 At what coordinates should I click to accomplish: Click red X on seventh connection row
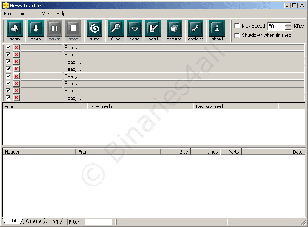coord(16,91)
